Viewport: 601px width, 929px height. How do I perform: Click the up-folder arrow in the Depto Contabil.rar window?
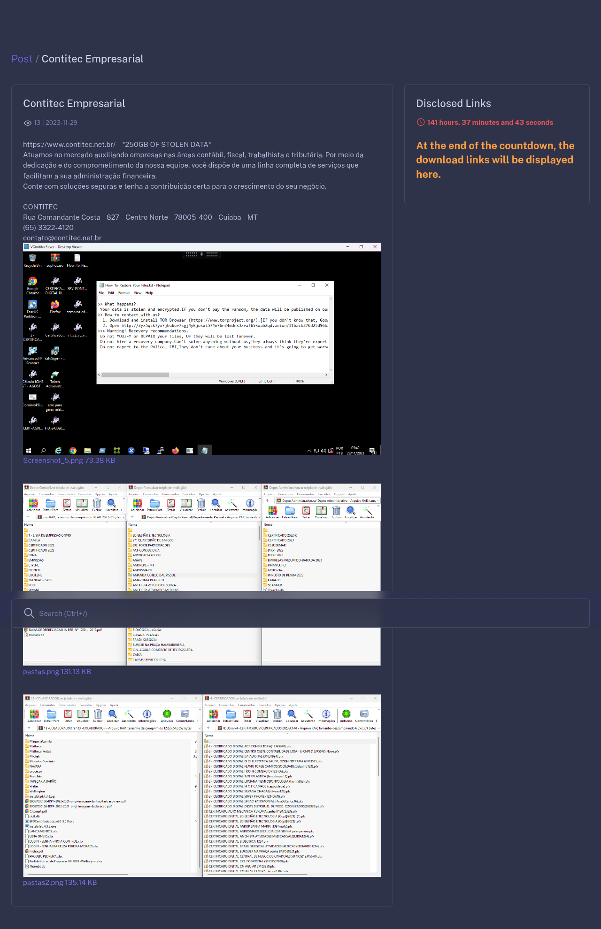pyautogui.click(x=28, y=517)
